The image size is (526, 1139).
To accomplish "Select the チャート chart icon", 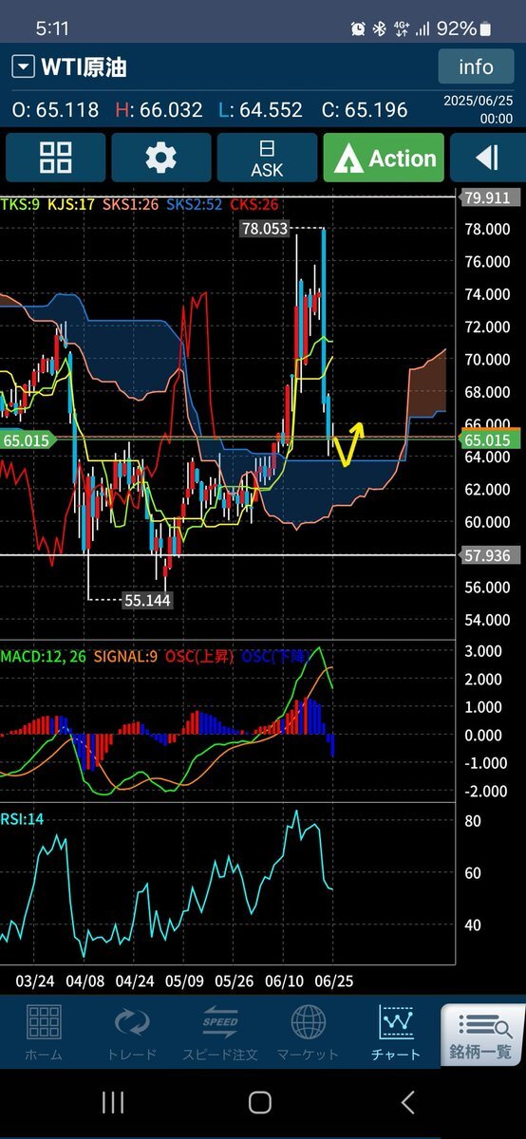I will [x=396, y=1033].
